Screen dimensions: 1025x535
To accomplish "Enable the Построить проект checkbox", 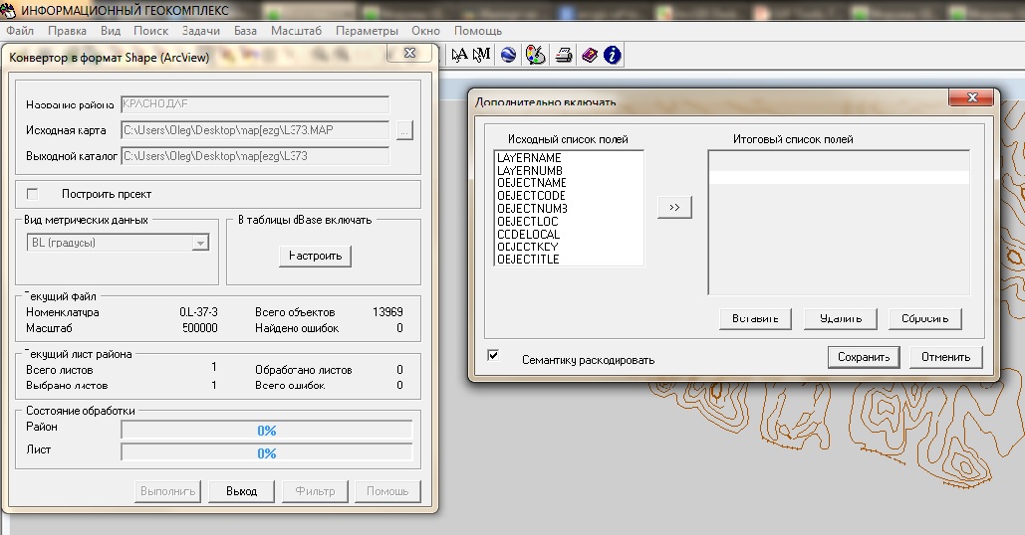I will pos(32,194).
